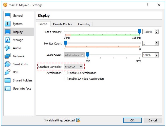
Task: Click the Monitor Count slider handle
Action: 65,43
